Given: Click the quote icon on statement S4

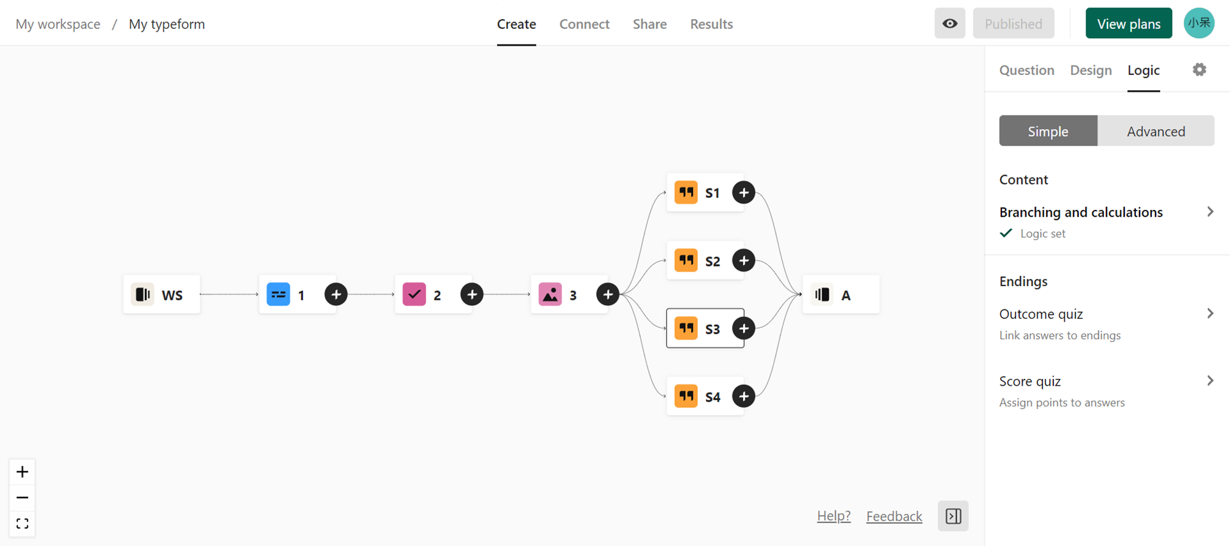Looking at the screenshot, I should pos(686,396).
